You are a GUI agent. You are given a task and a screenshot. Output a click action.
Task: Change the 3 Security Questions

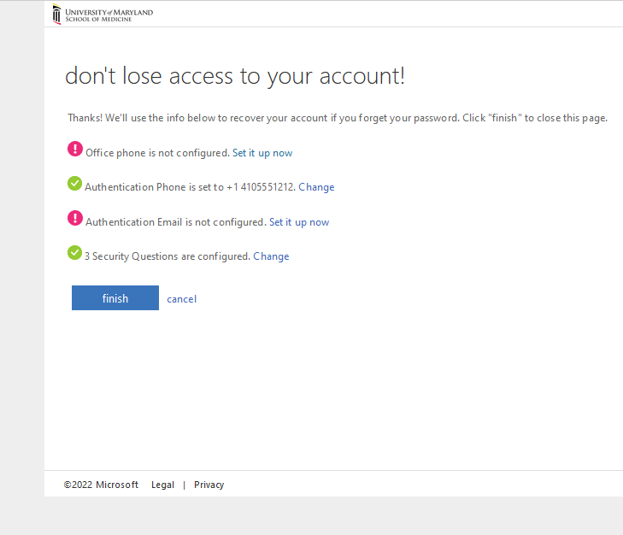click(x=271, y=256)
